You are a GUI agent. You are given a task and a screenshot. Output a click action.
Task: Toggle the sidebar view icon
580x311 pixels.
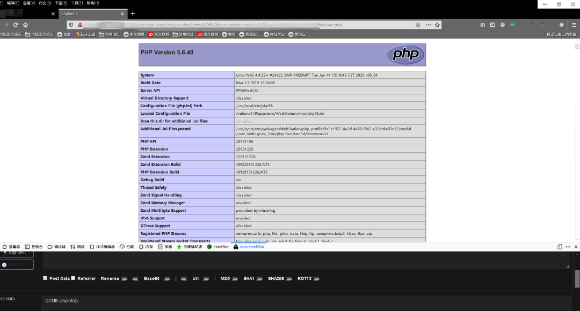click(492, 25)
